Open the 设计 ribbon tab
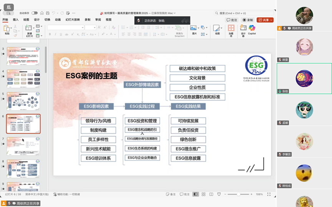This screenshot has width=332, height=207. pos(37,20)
